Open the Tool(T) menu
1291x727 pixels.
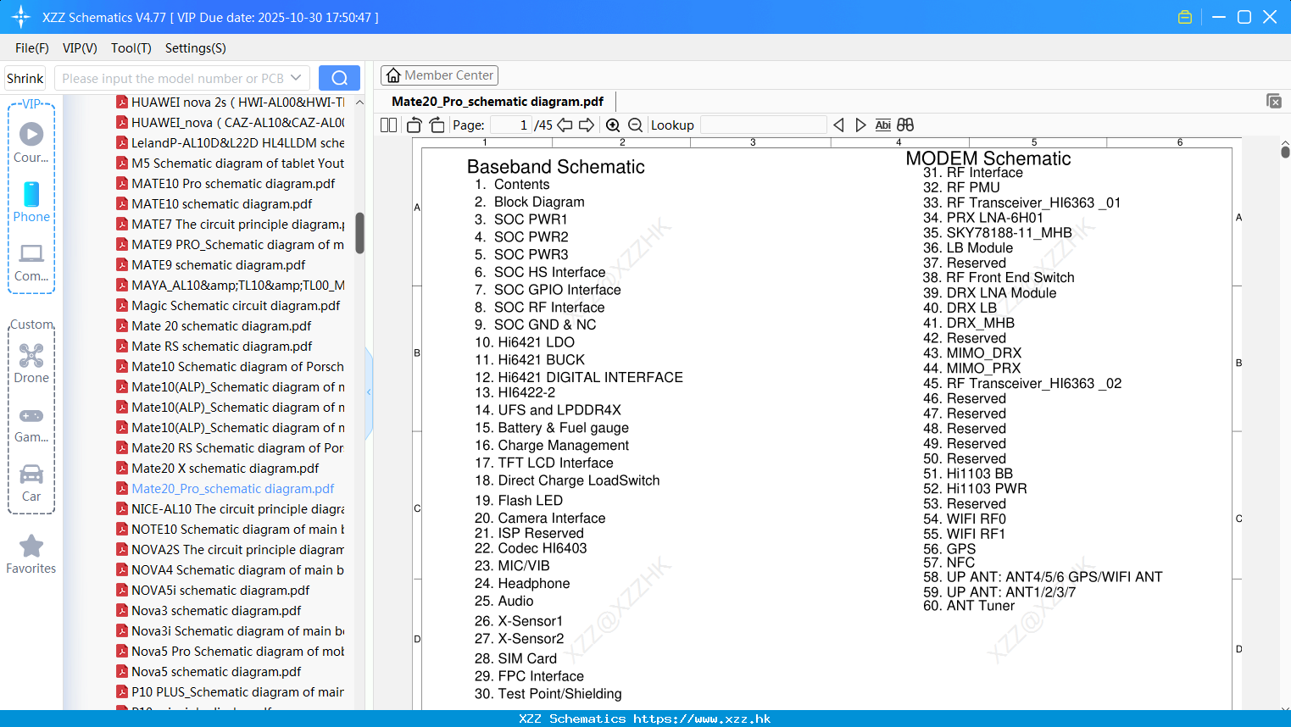(131, 48)
